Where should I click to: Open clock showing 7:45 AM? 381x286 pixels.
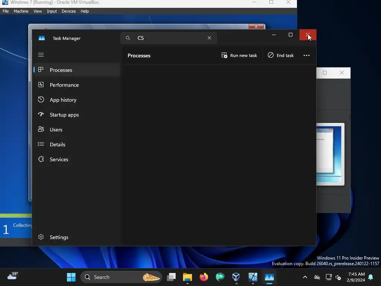coord(356,277)
